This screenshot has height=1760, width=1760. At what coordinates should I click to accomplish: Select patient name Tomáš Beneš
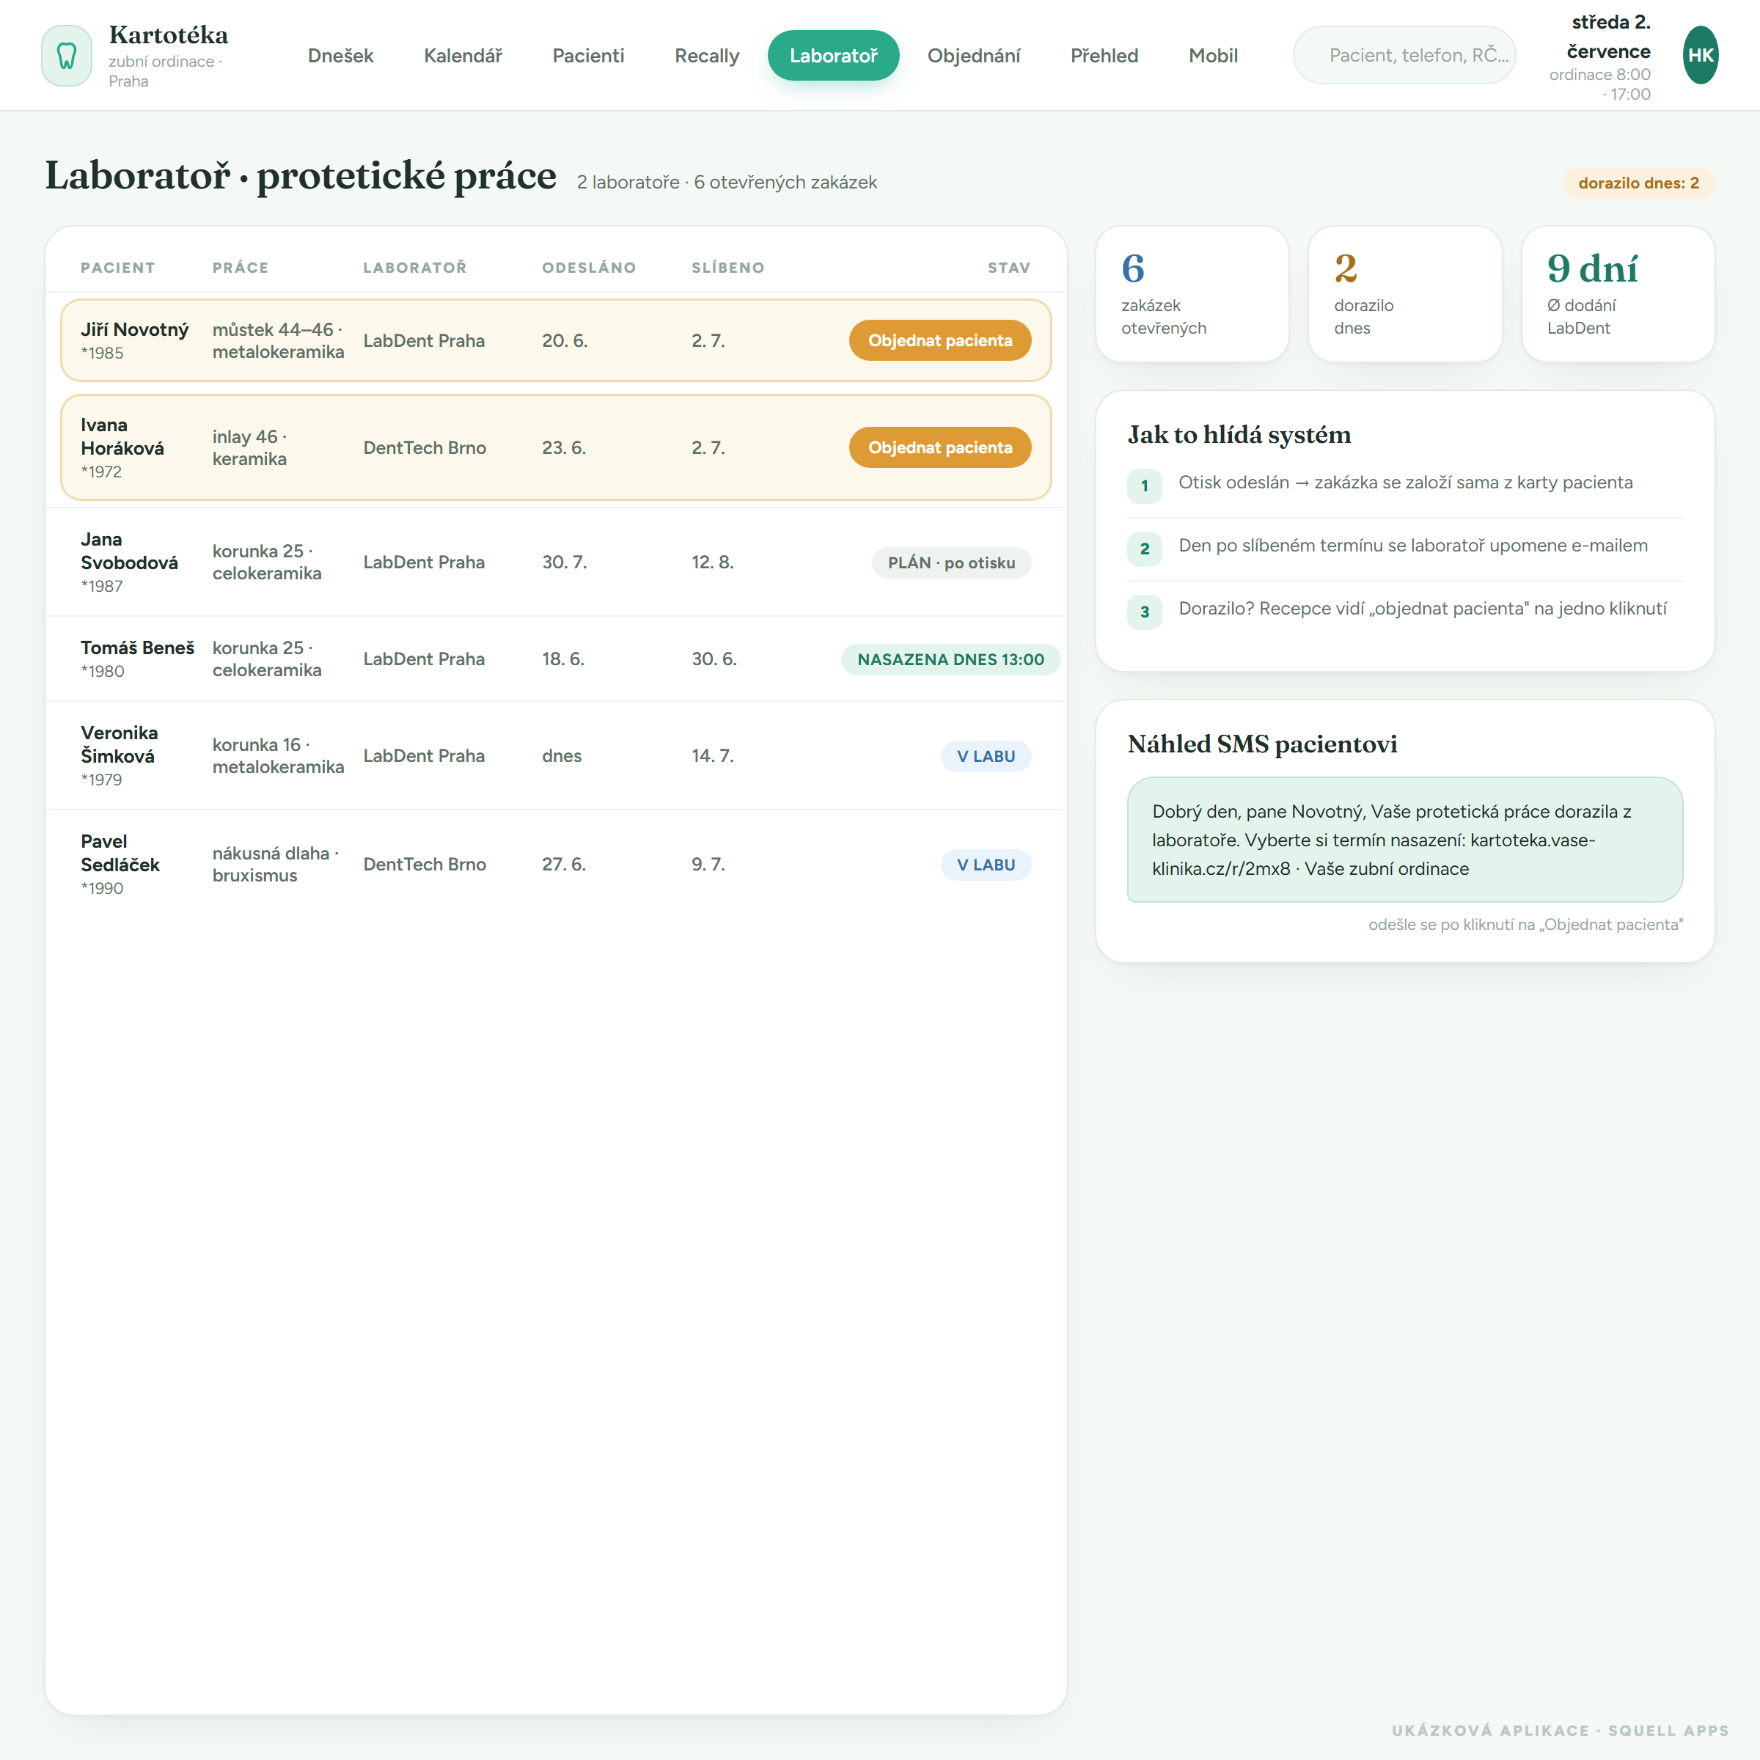click(138, 648)
